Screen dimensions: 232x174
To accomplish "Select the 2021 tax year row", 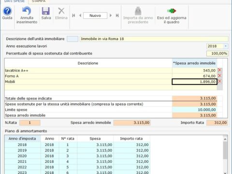I will point(77,161).
